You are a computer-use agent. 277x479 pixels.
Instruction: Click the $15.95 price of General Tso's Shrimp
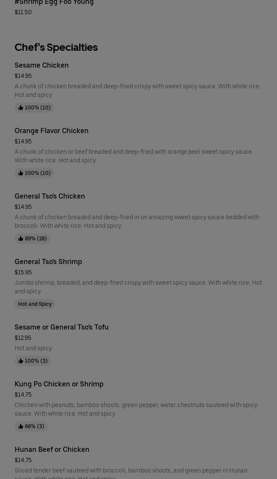(23, 272)
